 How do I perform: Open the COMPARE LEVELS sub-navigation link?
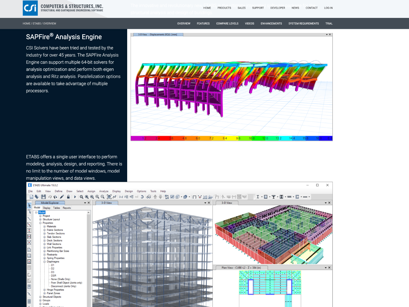[227, 24]
